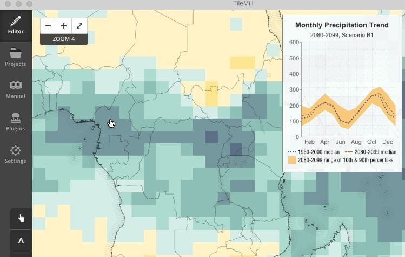Toggle fullscreen map with the arrows icon

click(x=79, y=26)
